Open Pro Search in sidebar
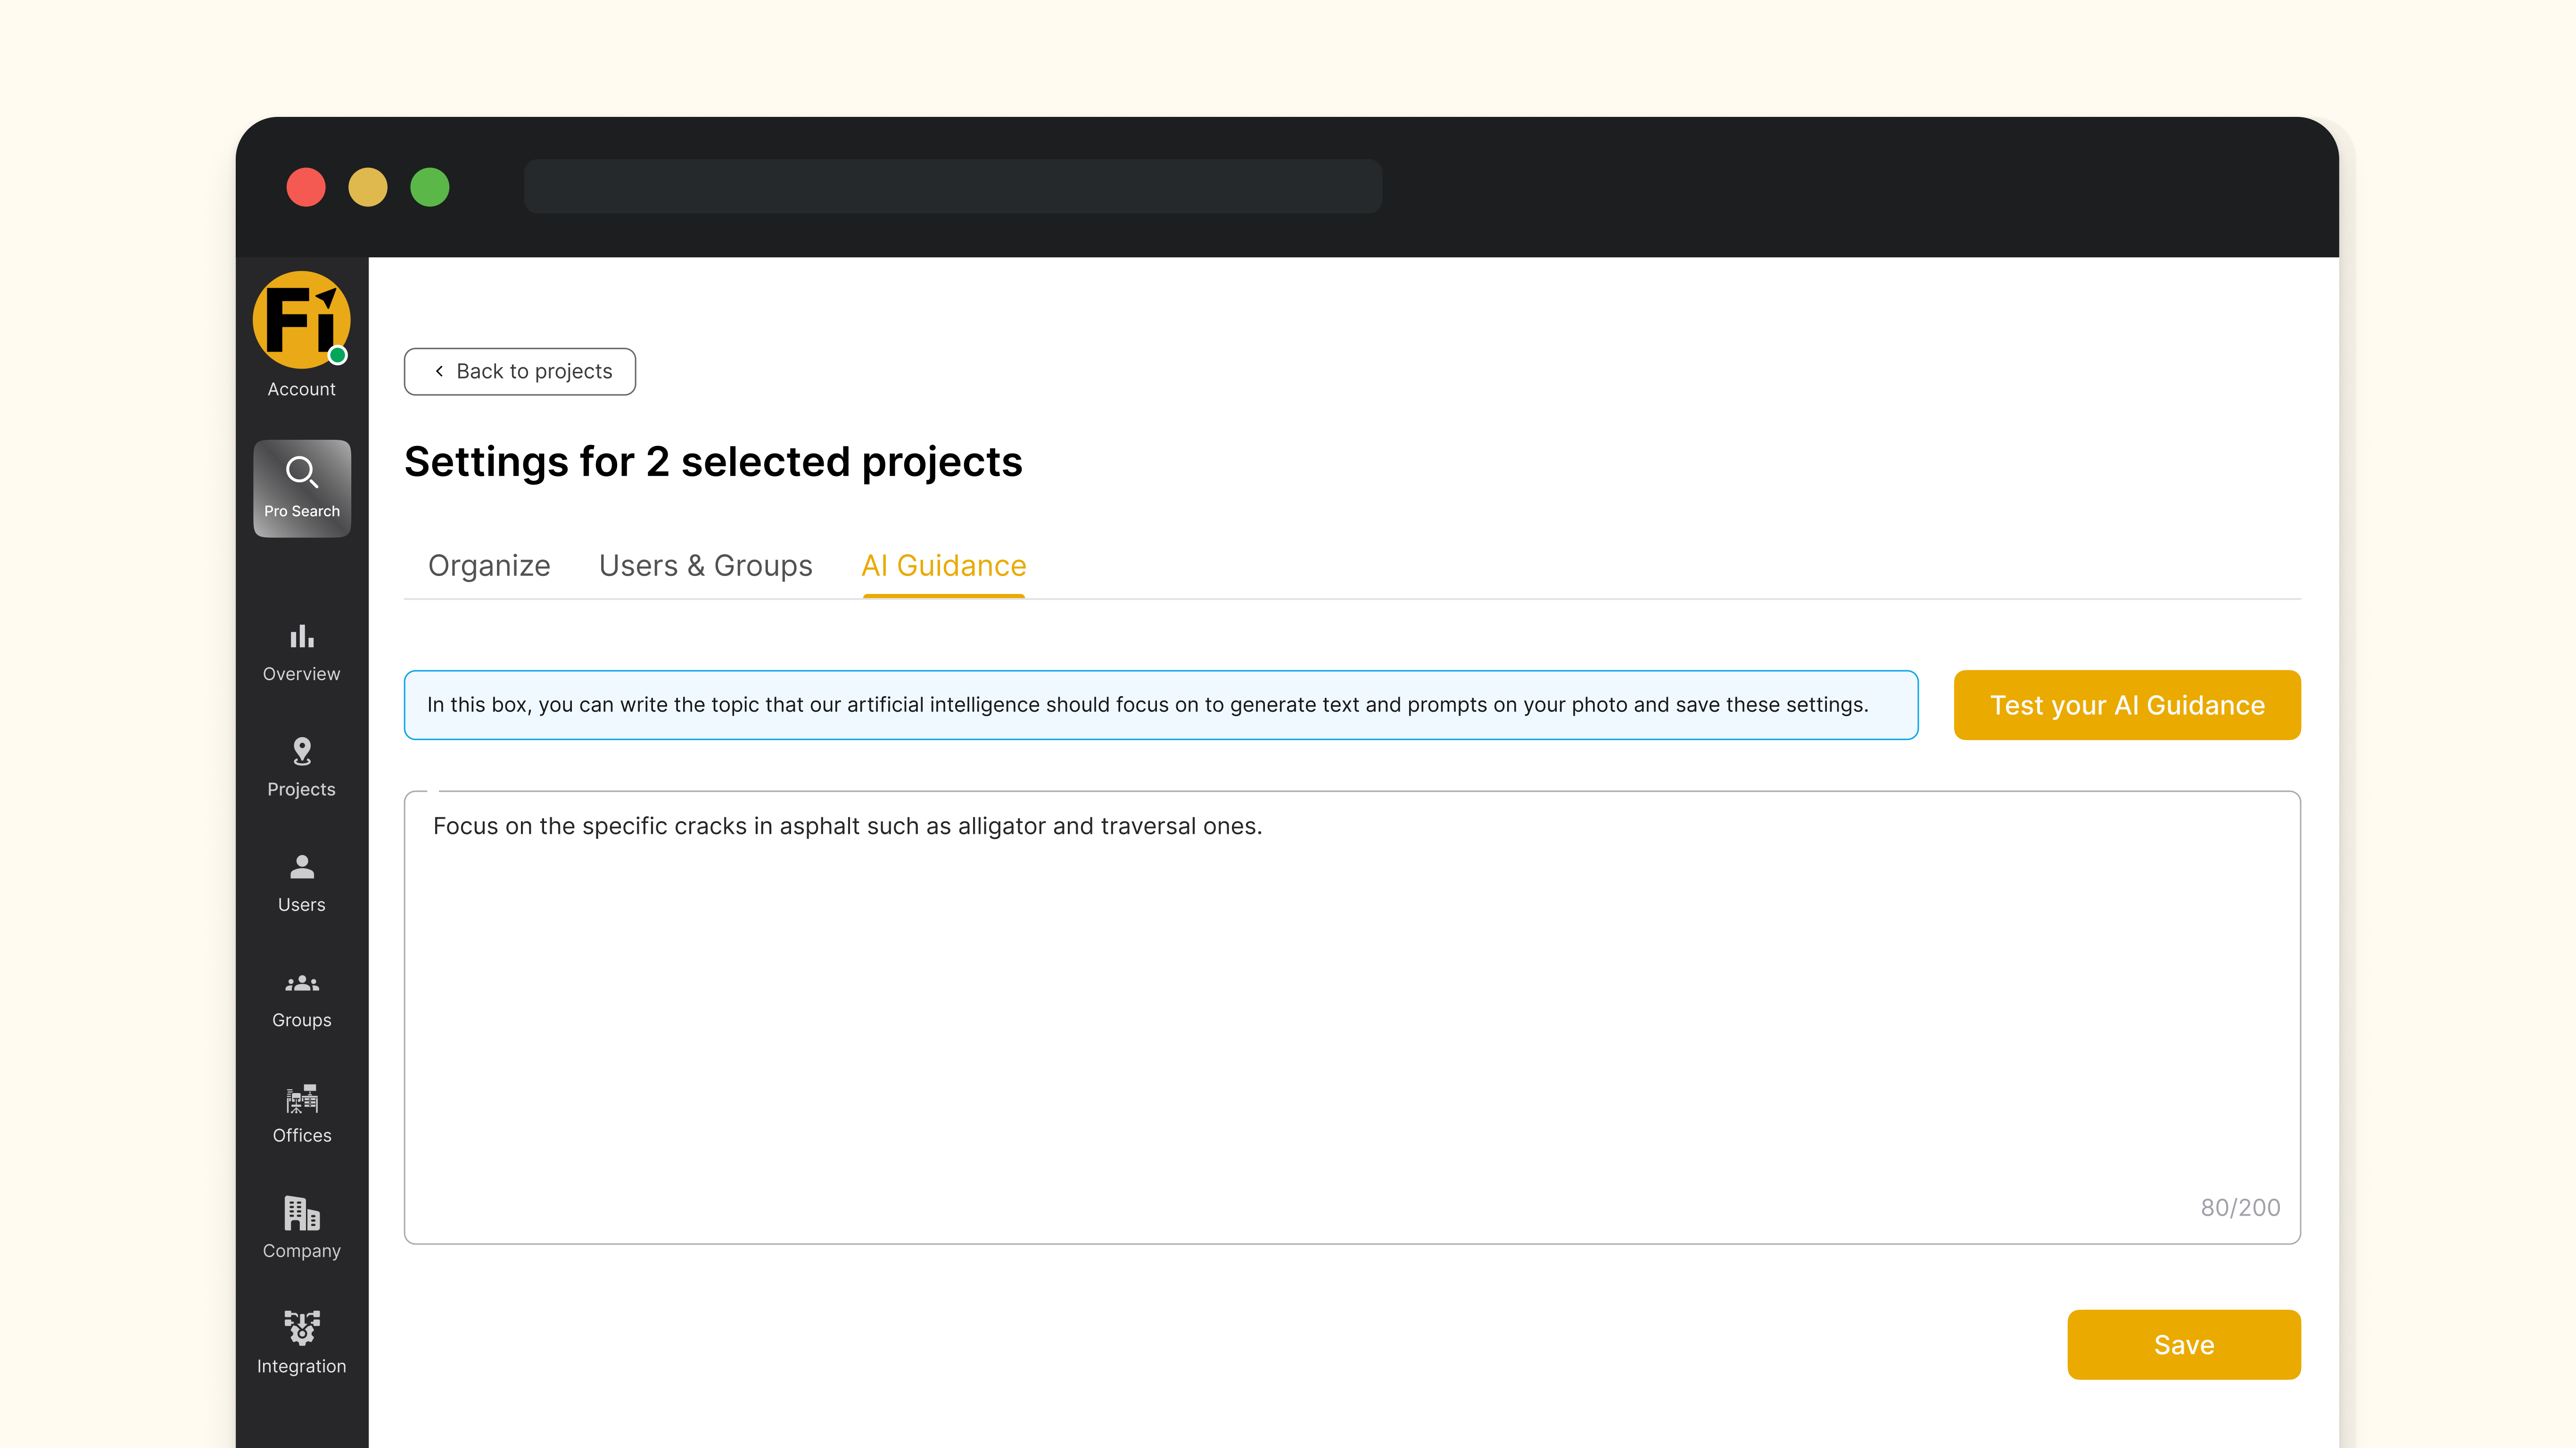The image size is (2576, 1448). click(301, 488)
